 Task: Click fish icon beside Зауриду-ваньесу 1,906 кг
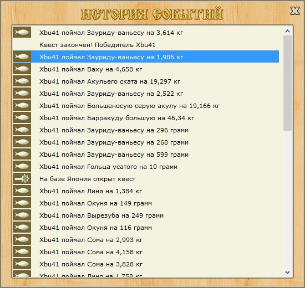click(22, 56)
